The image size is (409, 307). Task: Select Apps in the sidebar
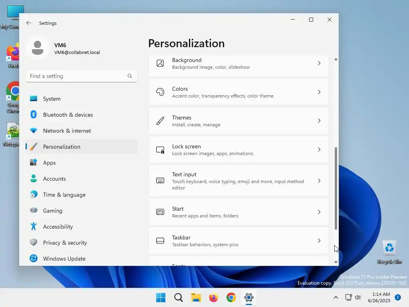click(81, 162)
